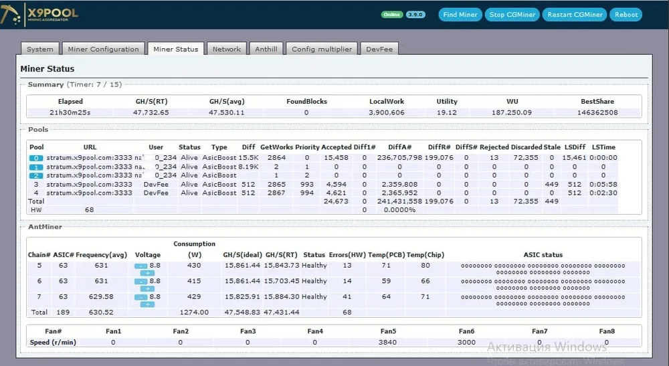Click Fan6 speed 3000
This screenshot has width=669, height=366.
466,342
